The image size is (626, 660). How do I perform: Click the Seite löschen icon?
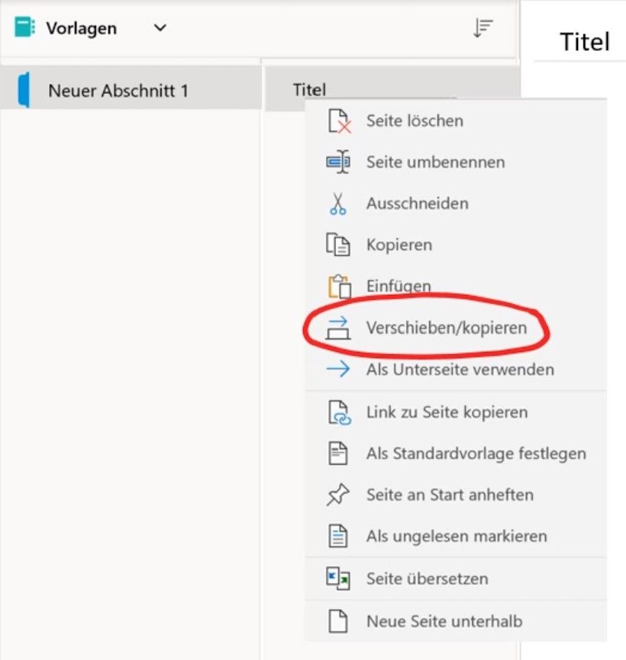[339, 121]
